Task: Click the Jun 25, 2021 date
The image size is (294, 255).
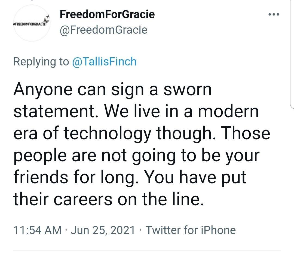Action: pyautogui.click(x=103, y=230)
